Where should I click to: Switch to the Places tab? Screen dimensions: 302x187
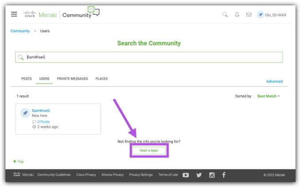[x=101, y=79]
